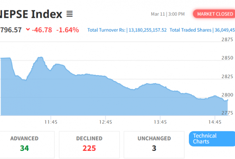The image size is (235, 159).
Task: Click the MARKET CLOSED status badge
Action: pyautogui.click(x=214, y=14)
